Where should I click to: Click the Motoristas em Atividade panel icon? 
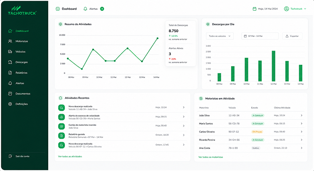[x=201, y=98]
